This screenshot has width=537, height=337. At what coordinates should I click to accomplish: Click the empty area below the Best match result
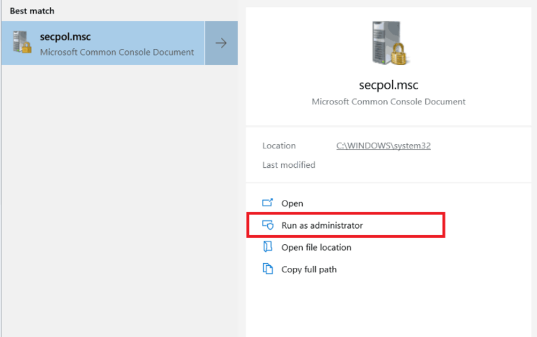[x=120, y=201]
